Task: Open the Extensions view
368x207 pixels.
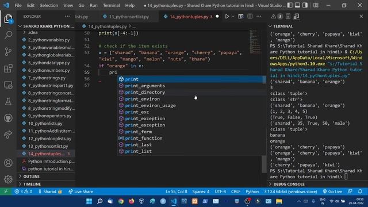Action: 8,68
